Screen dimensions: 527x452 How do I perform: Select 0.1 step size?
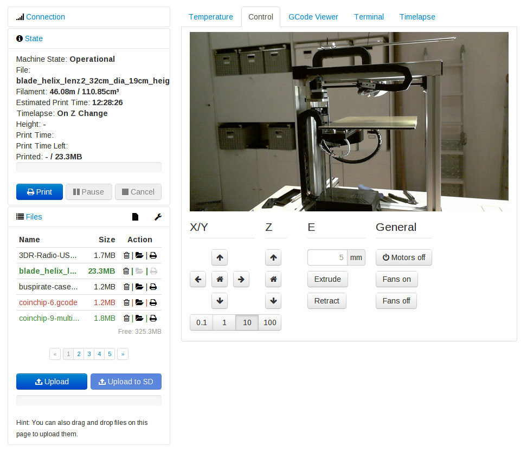[x=201, y=322]
